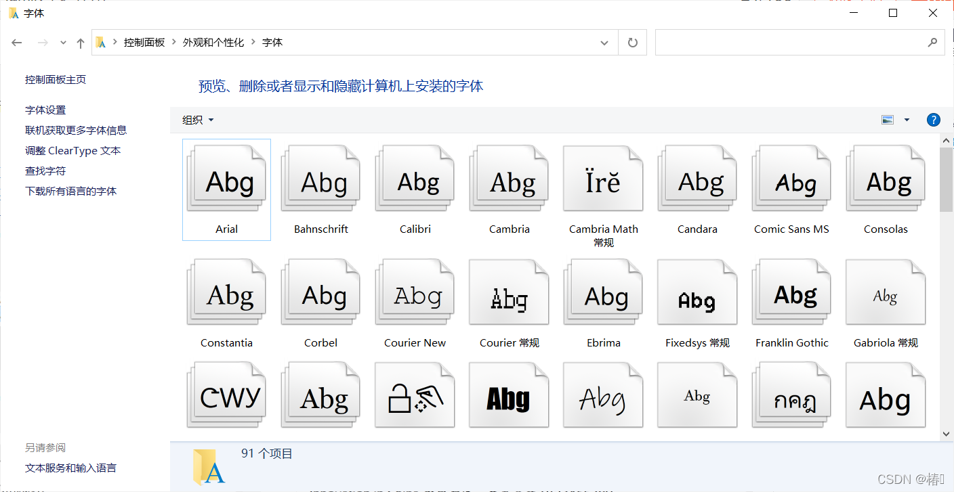Click 外观和个性化 in the breadcrumb
Image resolution: width=954 pixels, height=492 pixels.
[213, 42]
